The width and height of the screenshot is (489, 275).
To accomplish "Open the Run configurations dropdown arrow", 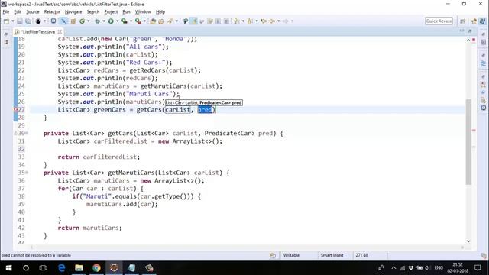I will [117, 21].
